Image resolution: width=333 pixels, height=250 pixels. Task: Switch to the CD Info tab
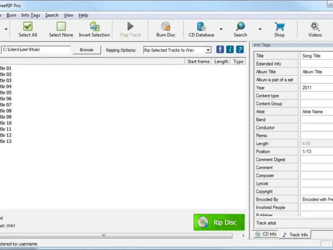click(266, 234)
